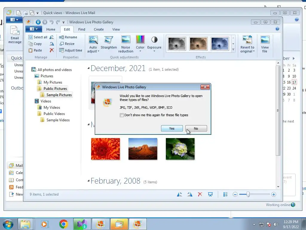Click Resize in Properties group
The width and height of the screenshot is (306, 230).
pyautogui.click(x=67, y=44)
